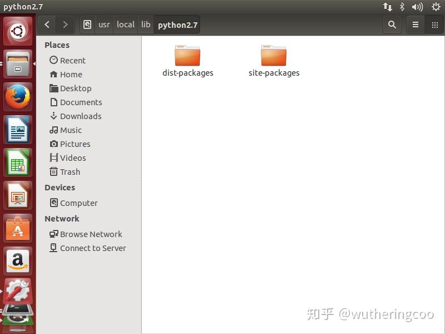Open the search icon in the toolbar

(392, 24)
